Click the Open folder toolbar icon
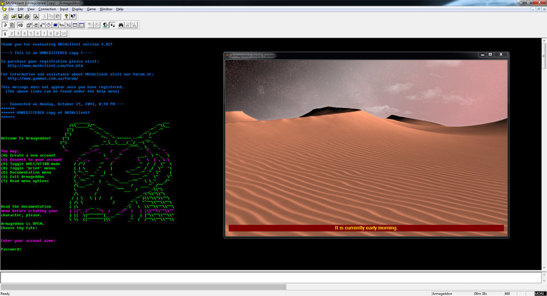The width and height of the screenshot is (547, 296). tap(14, 17)
